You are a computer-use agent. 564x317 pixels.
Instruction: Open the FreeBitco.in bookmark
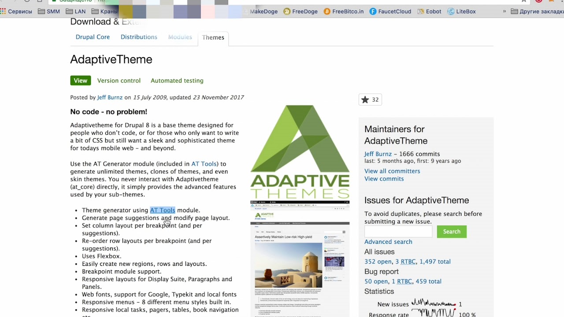click(x=344, y=11)
